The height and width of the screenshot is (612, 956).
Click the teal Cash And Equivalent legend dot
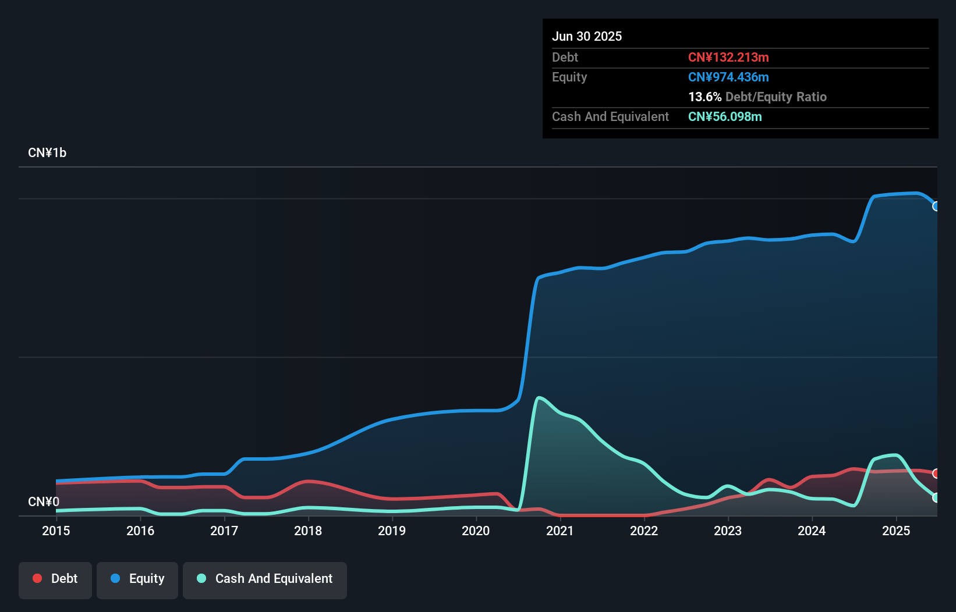click(201, 578)
